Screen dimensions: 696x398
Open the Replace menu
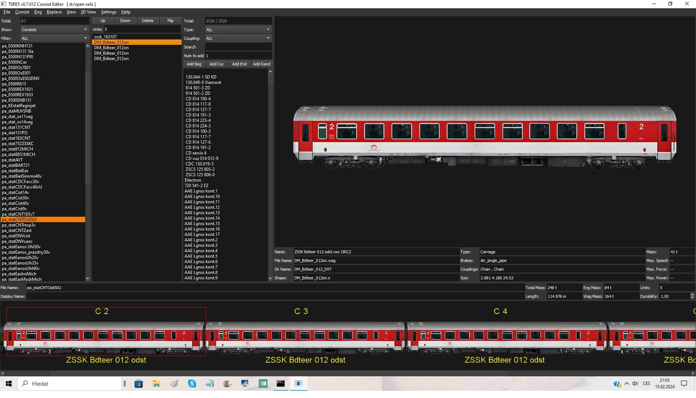[x=54, y=12]
